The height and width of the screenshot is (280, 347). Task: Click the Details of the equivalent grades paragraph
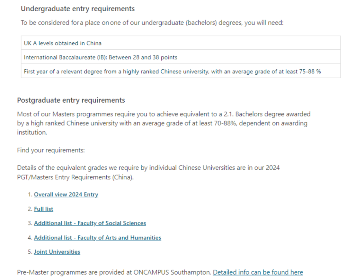pyautogui.click(x=148, y=172)
